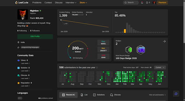Image resolution: width=185 pixels, height=101 pixels.
Task: Click the LeetCode logo
Action: [x=22, y=2]
